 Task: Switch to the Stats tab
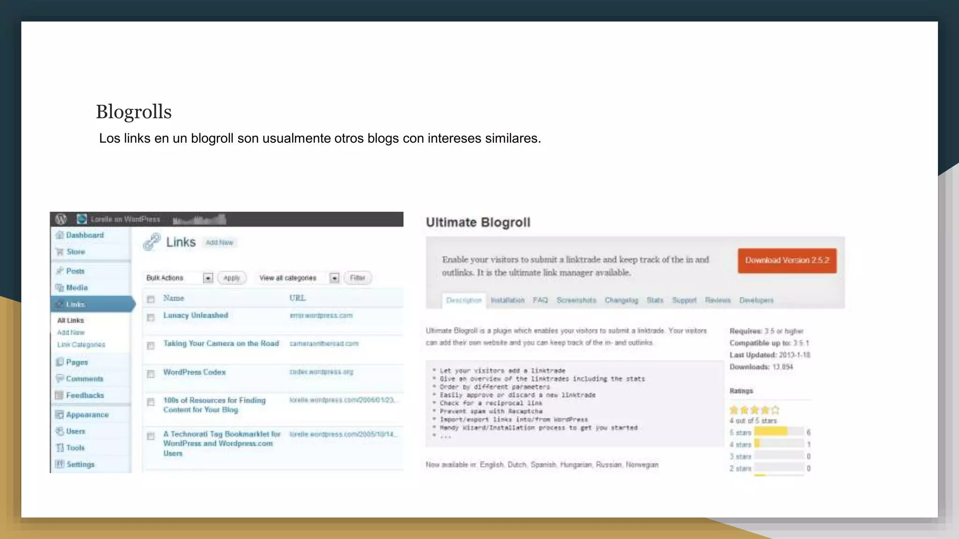[x=655, y=300]
